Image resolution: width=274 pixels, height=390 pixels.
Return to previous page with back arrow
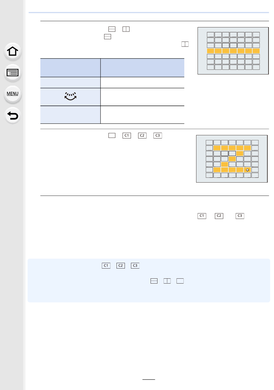coord(13,116)
